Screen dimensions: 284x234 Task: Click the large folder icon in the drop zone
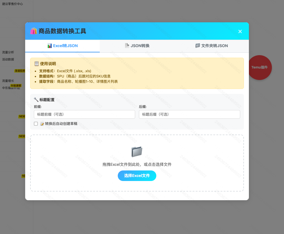point(137,152)
